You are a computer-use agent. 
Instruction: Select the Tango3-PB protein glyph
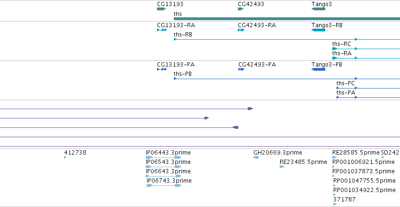point(318,69)
